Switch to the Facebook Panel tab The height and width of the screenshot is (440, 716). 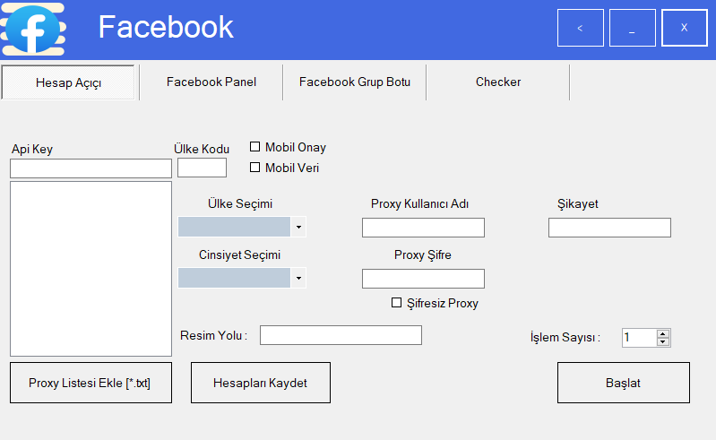pos(211,82)
